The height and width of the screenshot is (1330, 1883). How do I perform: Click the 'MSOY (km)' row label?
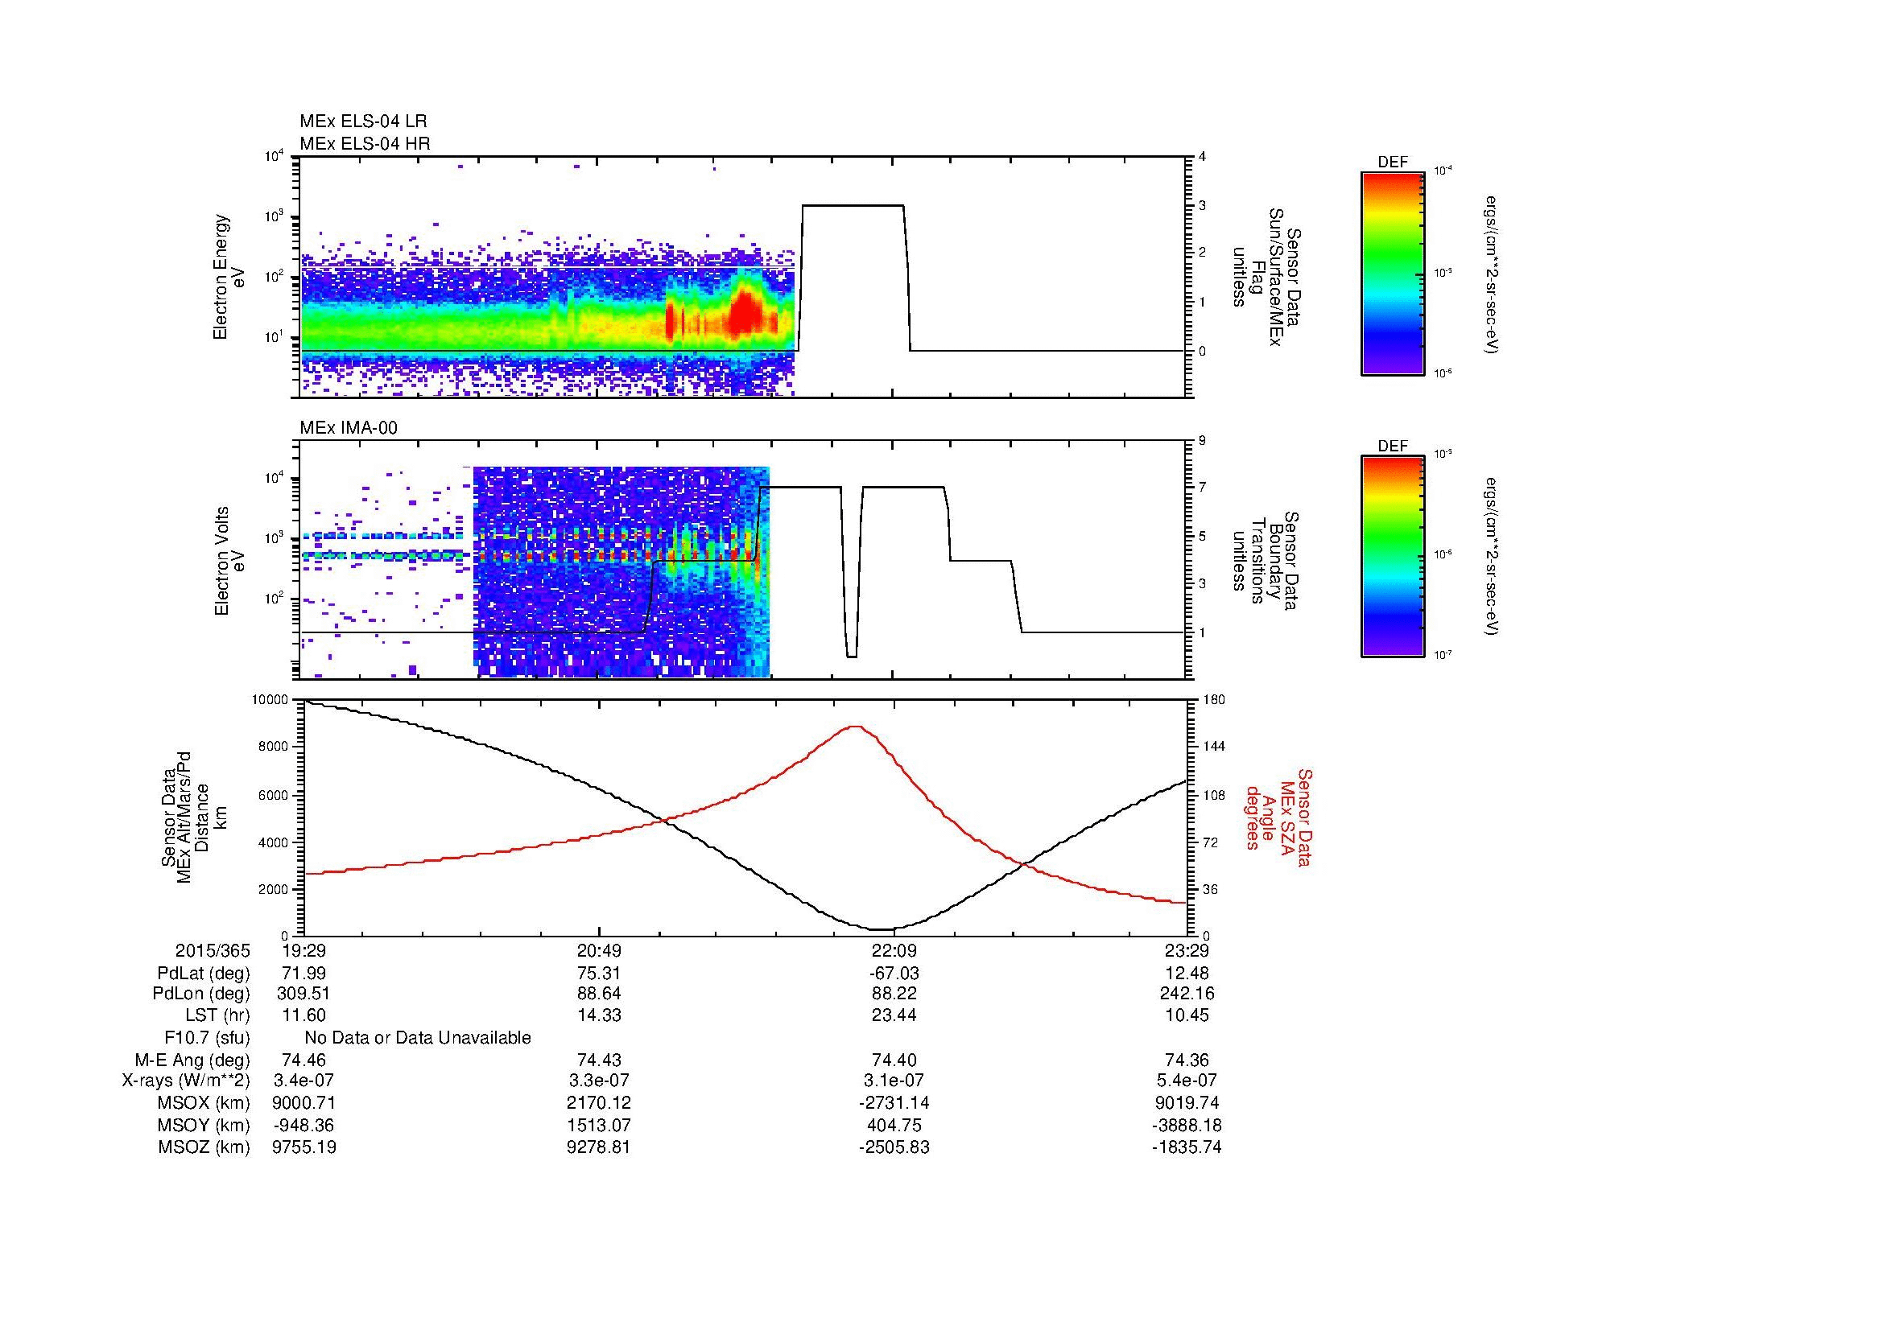[204, 1125]
